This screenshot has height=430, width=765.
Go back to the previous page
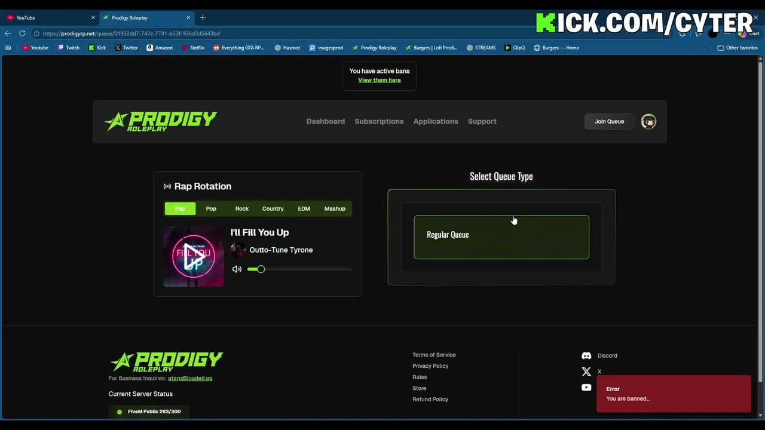(x=8, y=33)
